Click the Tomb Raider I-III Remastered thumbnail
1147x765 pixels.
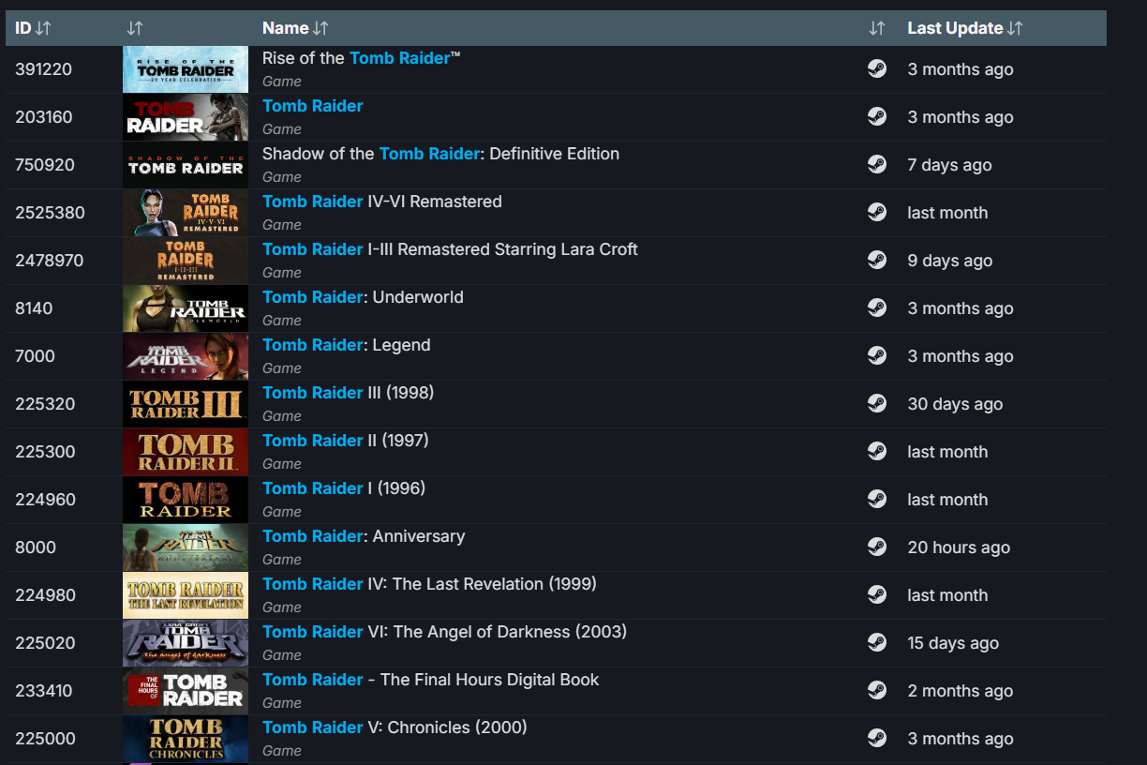click(x=186, y=261)
